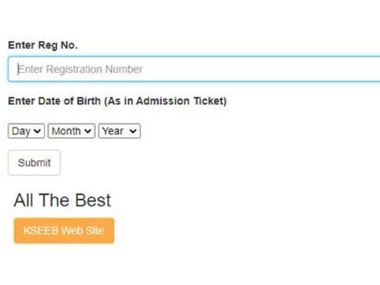380x285 pixels.
Task: Focus the registration number text box placeholder
Action: click(x=80, y=69)
